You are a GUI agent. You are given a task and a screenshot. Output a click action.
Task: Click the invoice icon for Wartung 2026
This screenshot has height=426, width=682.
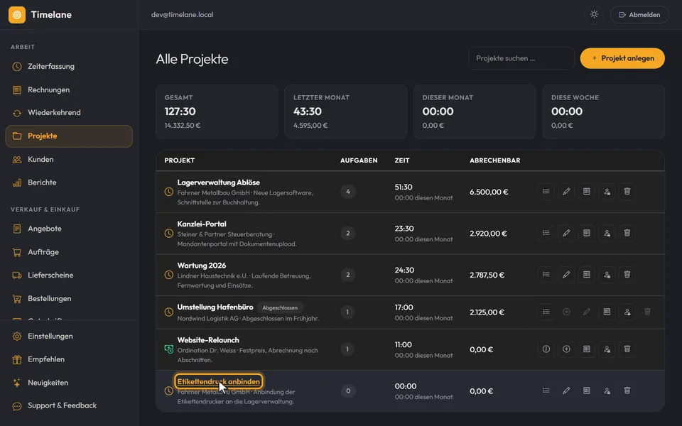tap(587, 275)
